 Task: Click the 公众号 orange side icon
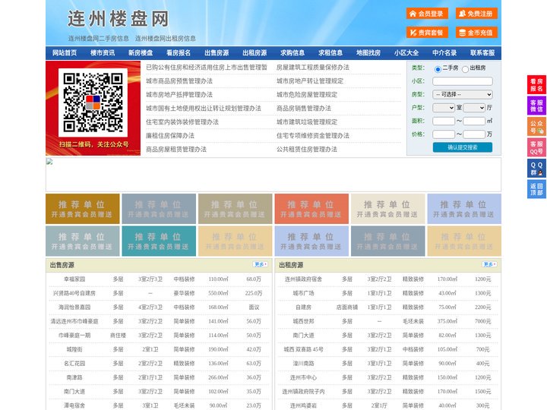(536, 127)
